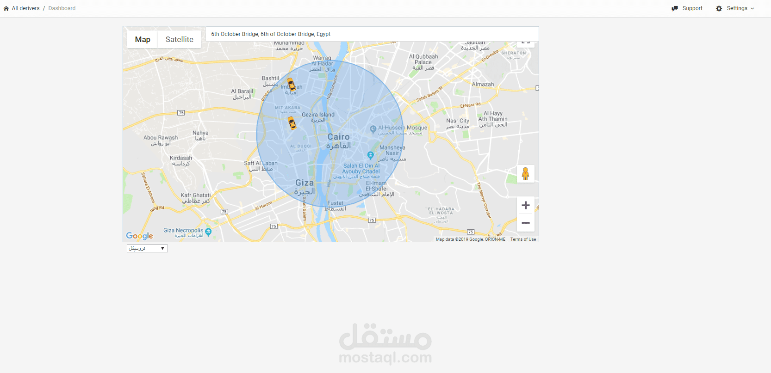This screenshot has width=771, height=373.
Task: Click the Al-Hussein Mosque place marker
Action: pyautogui.click(x=373, y=129)
